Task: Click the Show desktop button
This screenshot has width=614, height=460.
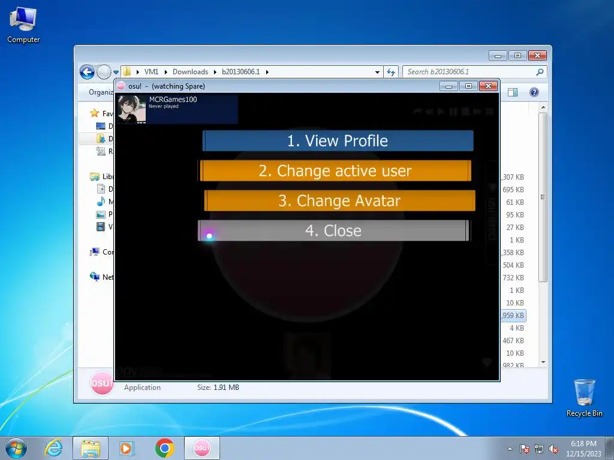Action: tap(610, 449)
